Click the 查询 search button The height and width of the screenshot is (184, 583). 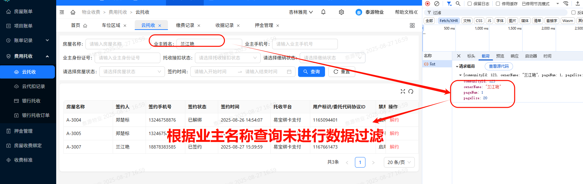click(311, 72)
